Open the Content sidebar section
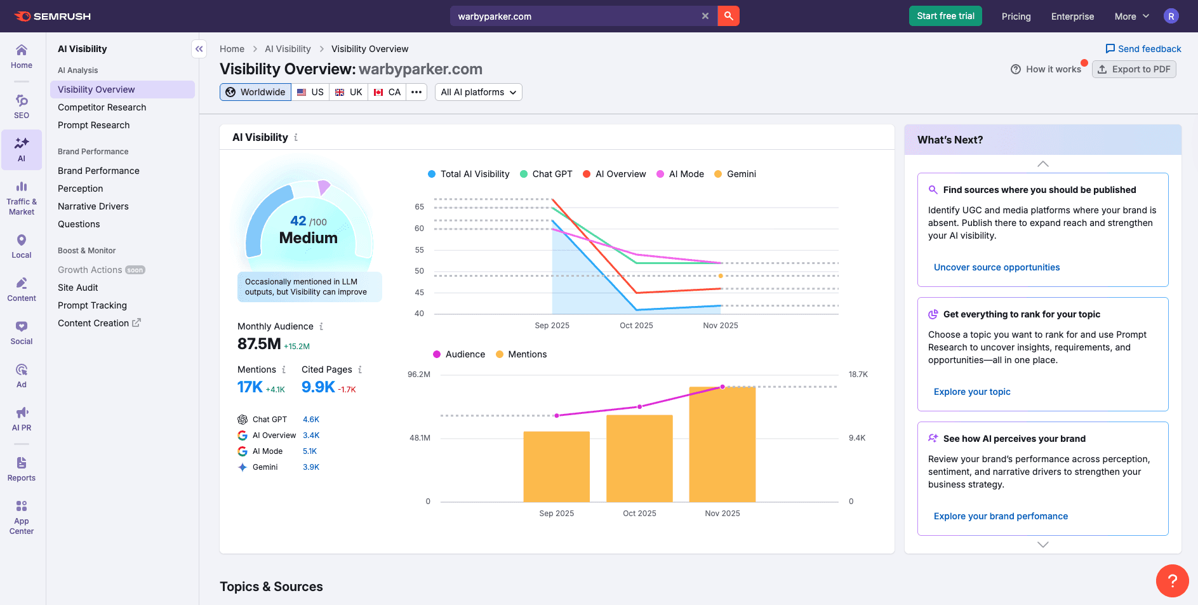Screen dimensions: 1198x605 [x=22, y=289]
